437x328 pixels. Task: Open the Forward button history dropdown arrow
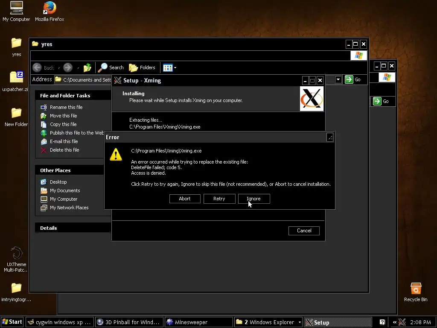(x=78, y=68)
